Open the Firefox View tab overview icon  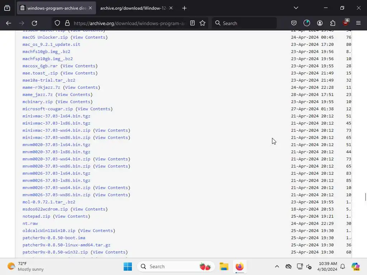(7, 8)
